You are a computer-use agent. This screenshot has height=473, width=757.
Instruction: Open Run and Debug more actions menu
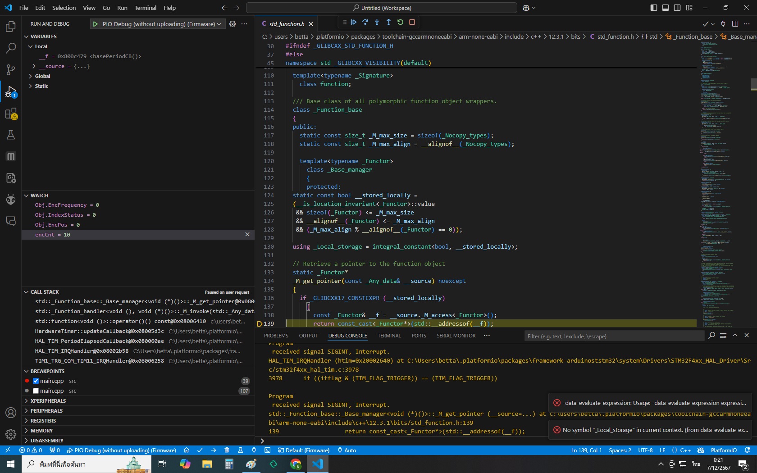(x=244, y=24)
